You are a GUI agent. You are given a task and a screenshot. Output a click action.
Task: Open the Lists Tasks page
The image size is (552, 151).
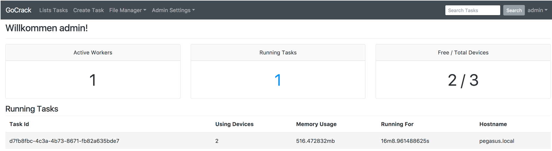pos(53,10)
